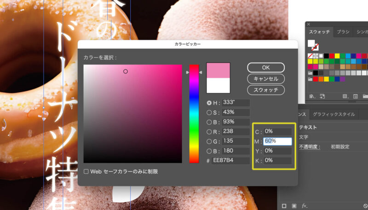Click the new pink color preview

(218, 70)
